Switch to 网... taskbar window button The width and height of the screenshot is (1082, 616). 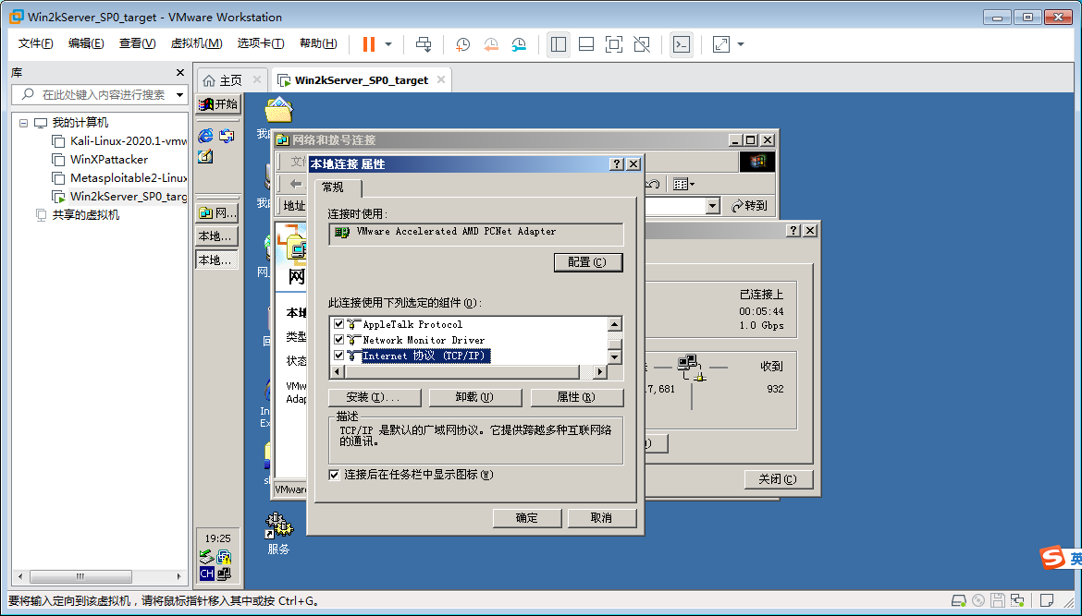(218, 213)
